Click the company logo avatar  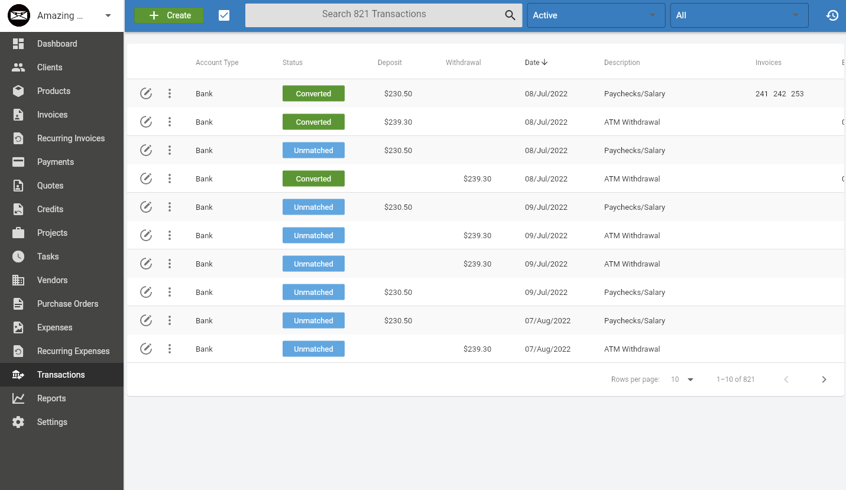click(x=19, y=15)
